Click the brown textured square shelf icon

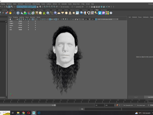click(37, 13)
